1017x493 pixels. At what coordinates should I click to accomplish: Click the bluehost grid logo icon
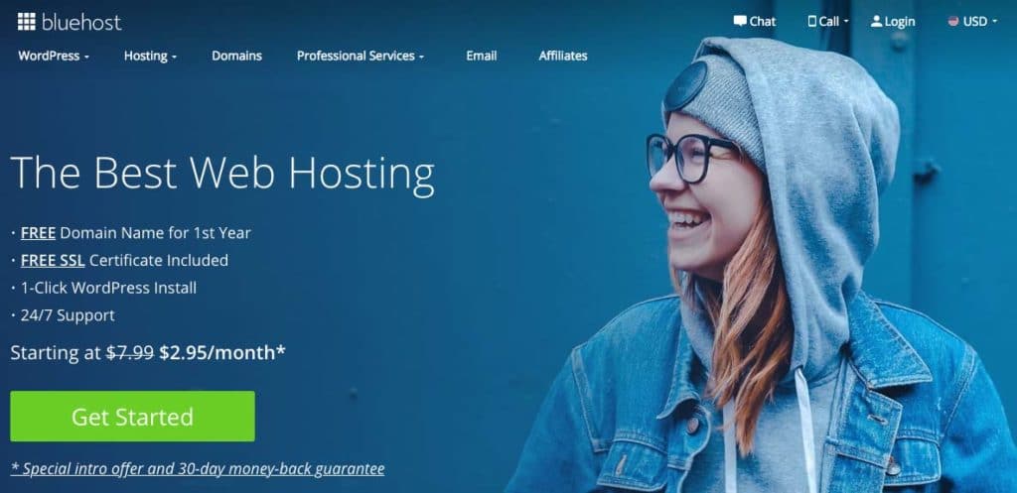click(27, 22)
